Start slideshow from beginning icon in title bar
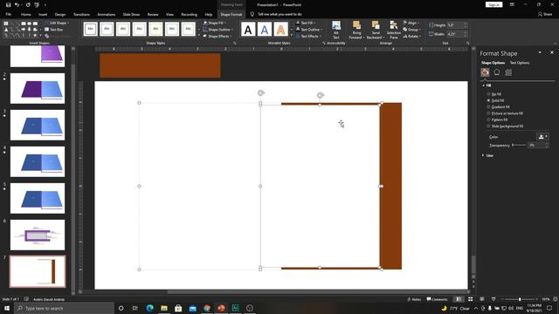The height and width of the screenshot is (314, 559). (x=37, y=5)
